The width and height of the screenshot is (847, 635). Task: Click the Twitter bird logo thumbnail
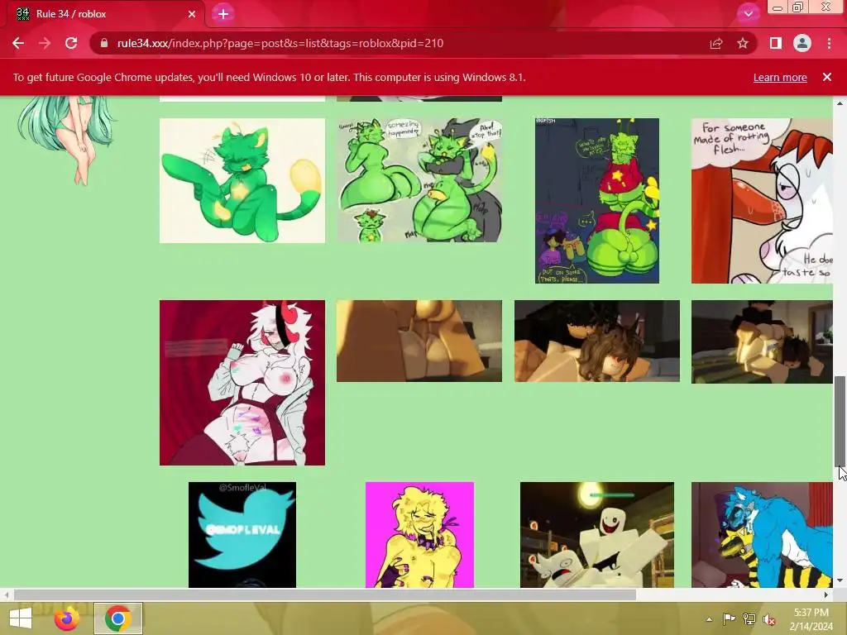pos(242,535)
